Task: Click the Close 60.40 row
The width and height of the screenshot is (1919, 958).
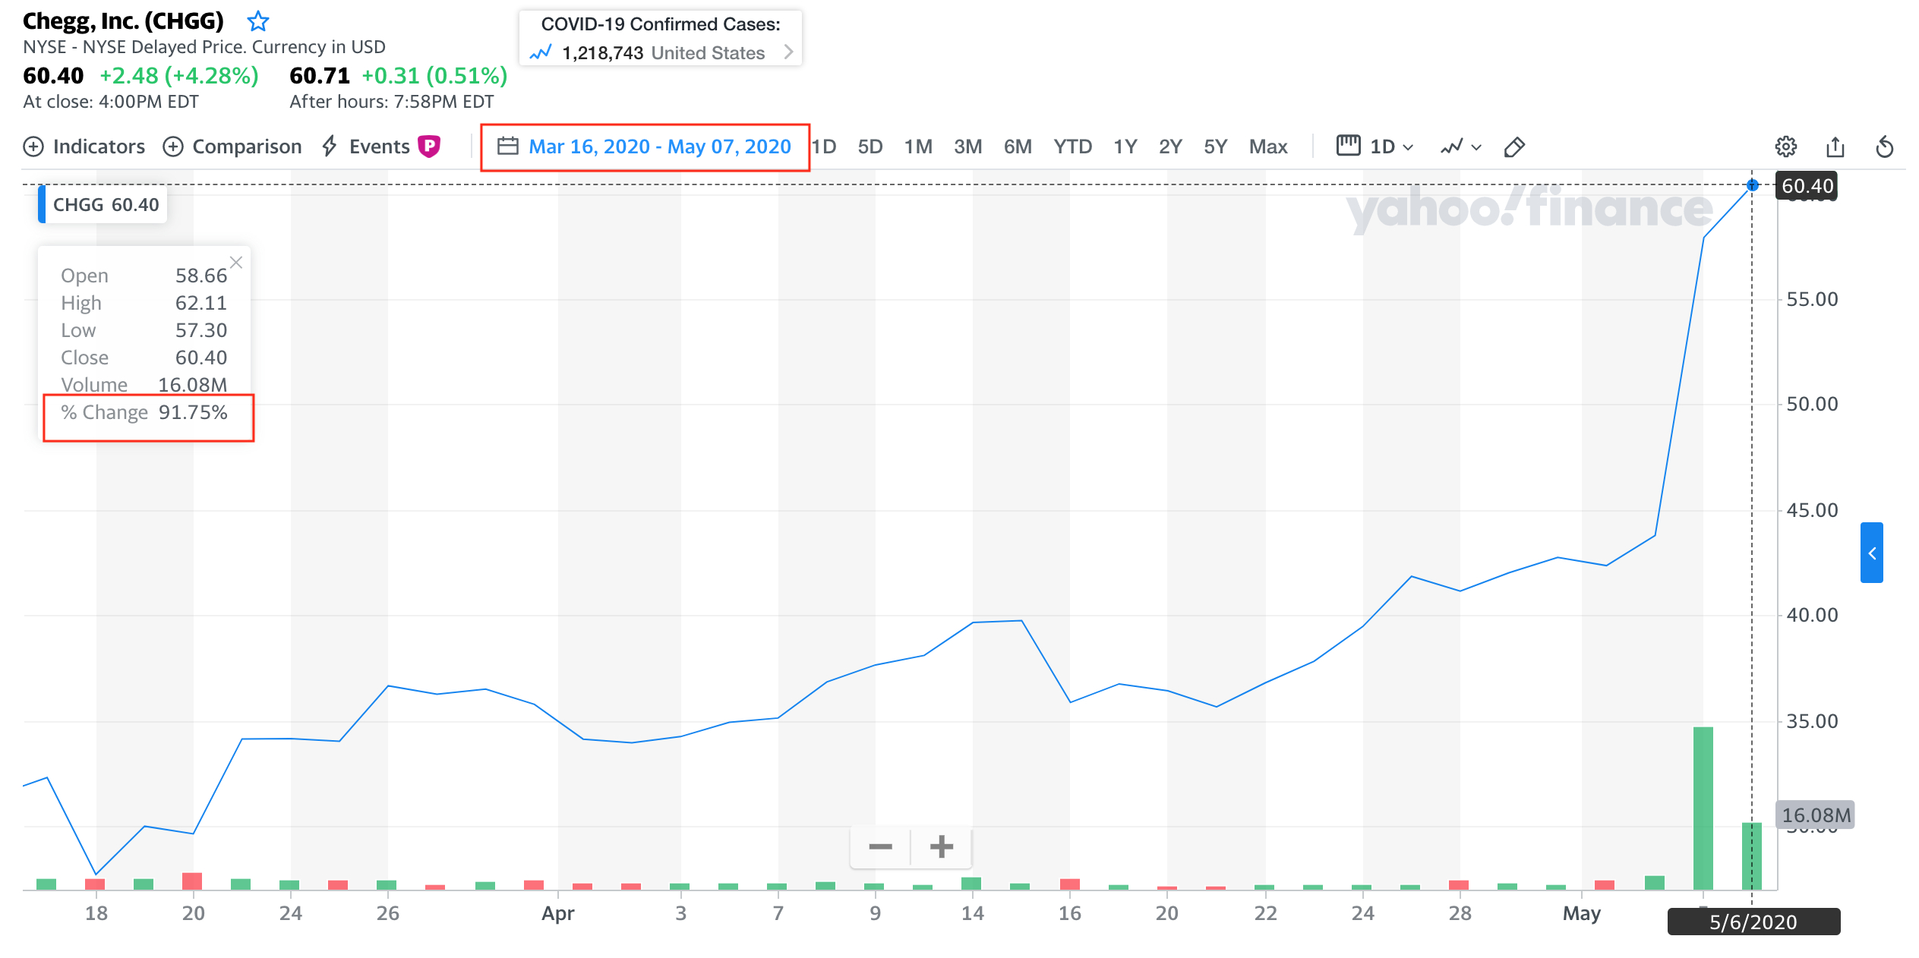Action: (144, 358)
